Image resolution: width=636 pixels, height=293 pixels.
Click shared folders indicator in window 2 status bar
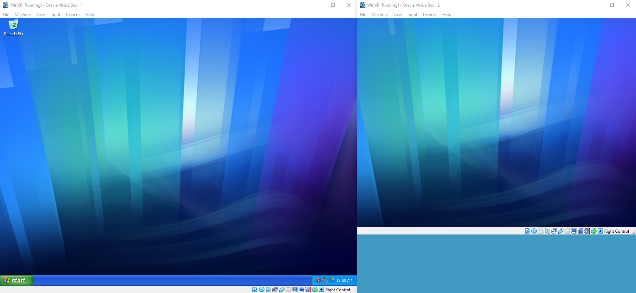567,231
